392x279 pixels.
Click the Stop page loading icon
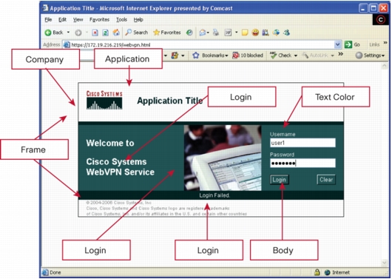pyautogui.click(x=95, y=33)
